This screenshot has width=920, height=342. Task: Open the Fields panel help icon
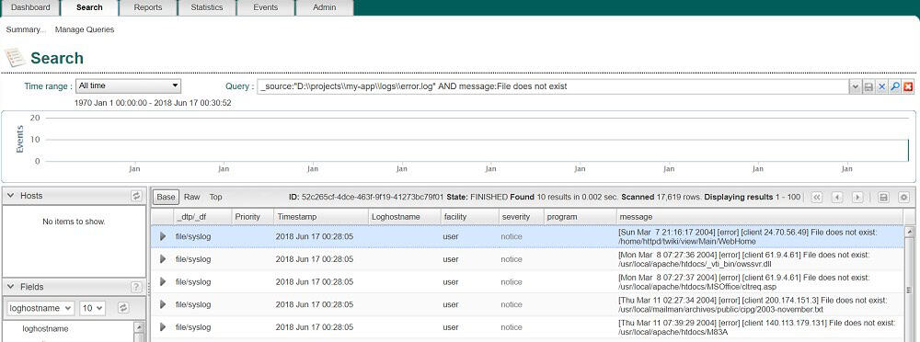(x=136, y=287)
